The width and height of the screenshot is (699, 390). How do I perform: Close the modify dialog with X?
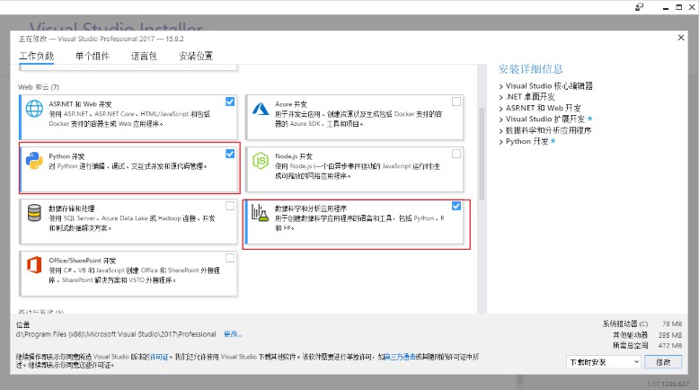pyautogui.click(x=679, y=38)
